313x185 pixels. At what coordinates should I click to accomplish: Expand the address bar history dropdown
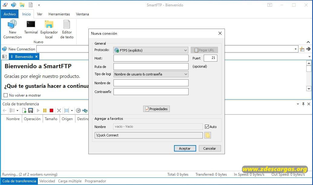pos(295,49)
